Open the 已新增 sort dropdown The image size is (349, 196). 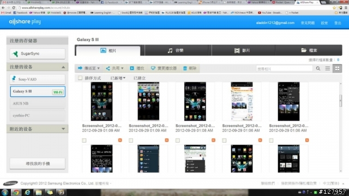coord(118,78)
